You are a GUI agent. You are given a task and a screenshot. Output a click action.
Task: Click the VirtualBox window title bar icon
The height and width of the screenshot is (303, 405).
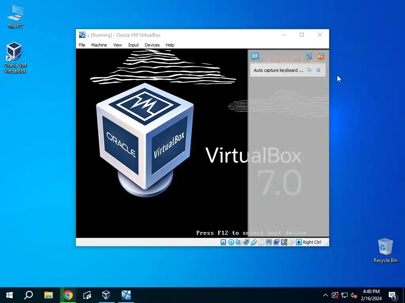click(82, 35)
